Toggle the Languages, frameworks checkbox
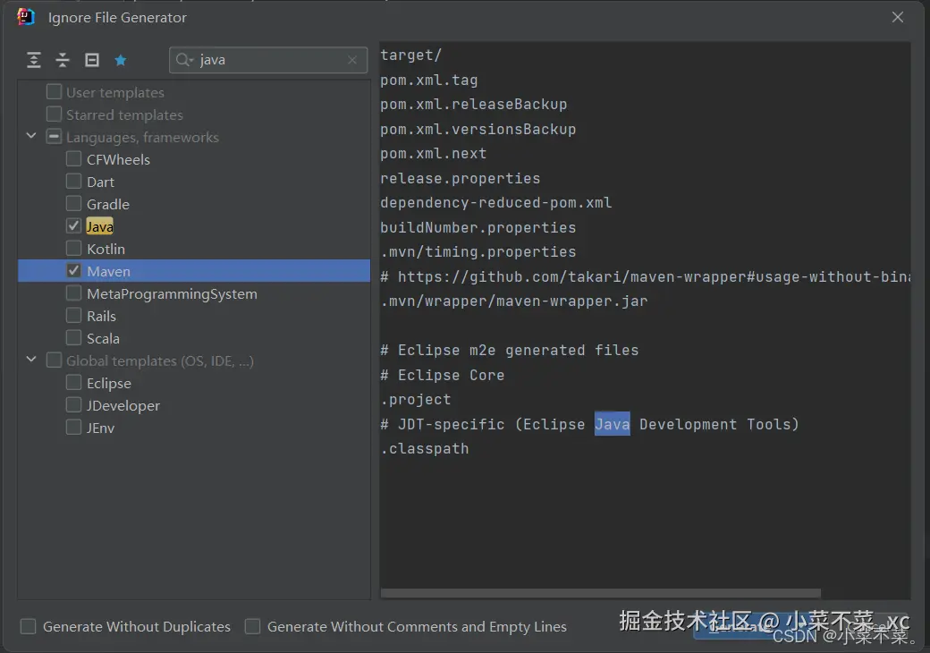The image size is (930, 653). click(54, 136)
